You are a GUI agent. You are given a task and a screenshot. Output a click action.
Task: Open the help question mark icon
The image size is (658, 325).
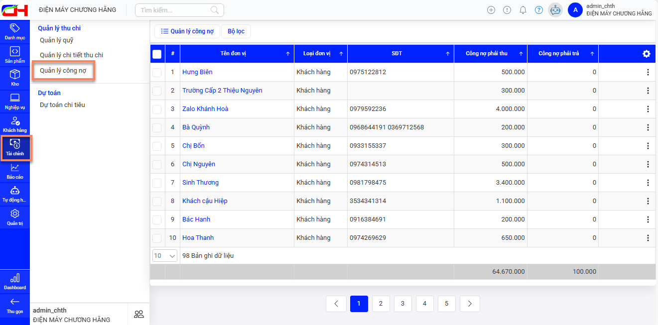tap(539, 10)
